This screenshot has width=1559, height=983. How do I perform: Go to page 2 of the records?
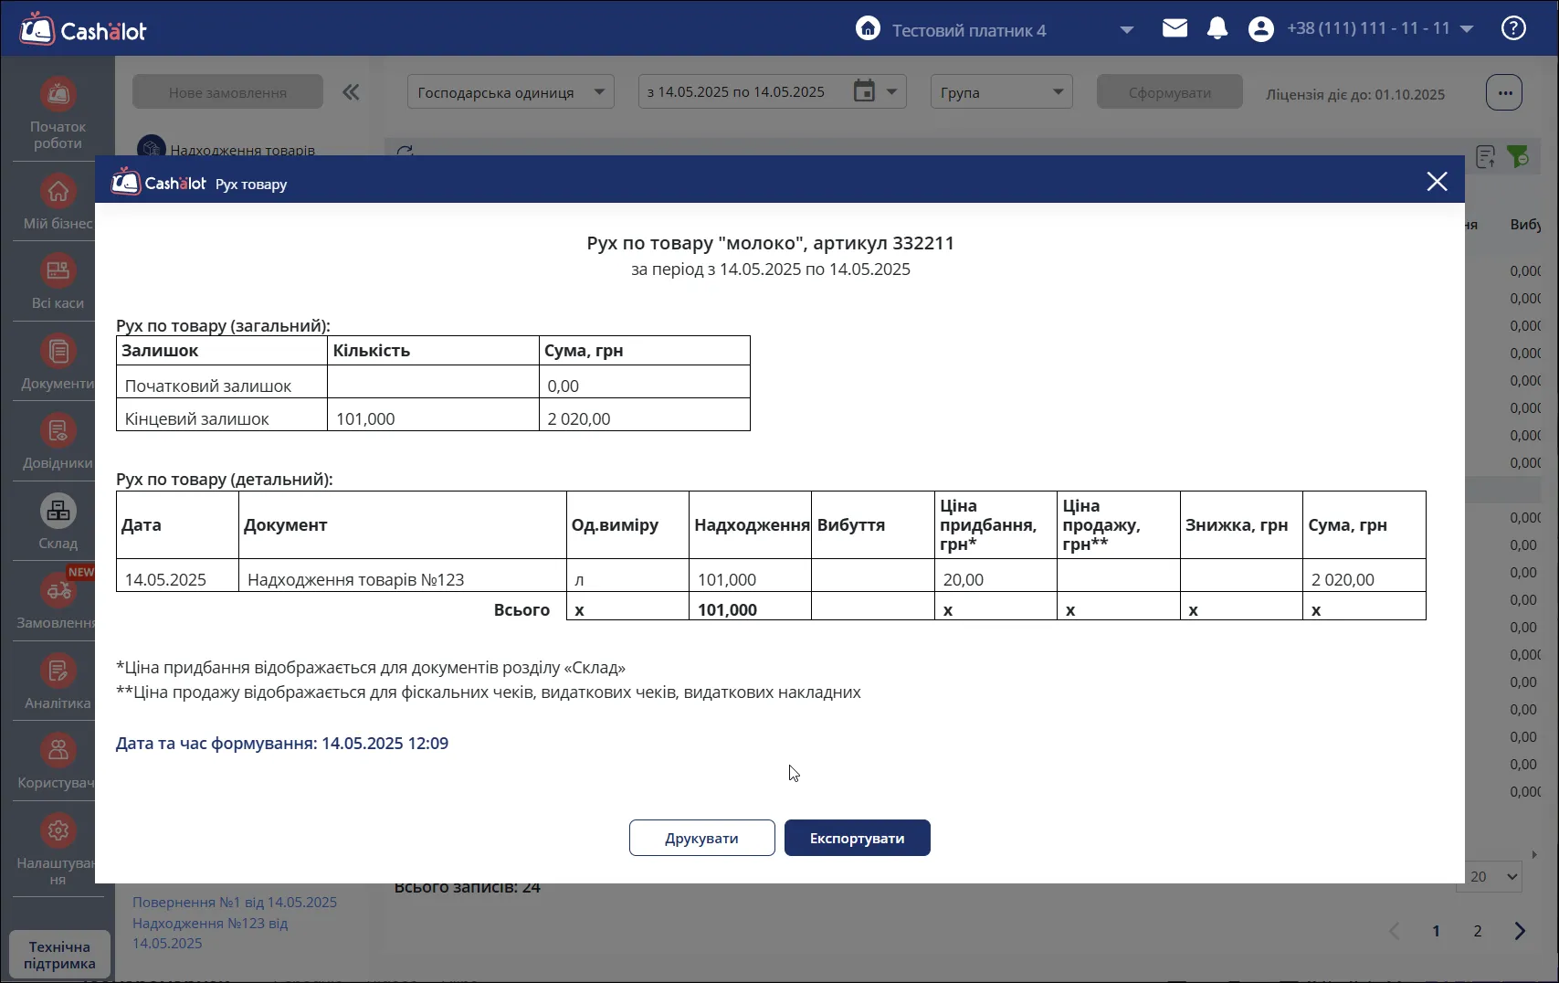(x=1478, y=931)
